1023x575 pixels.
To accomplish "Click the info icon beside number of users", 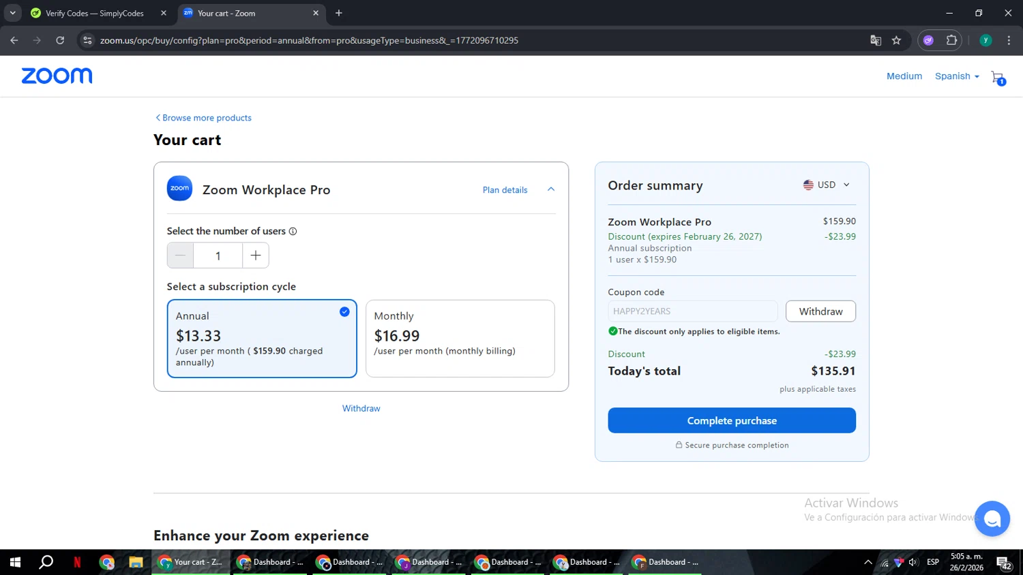I will point(293,232).
